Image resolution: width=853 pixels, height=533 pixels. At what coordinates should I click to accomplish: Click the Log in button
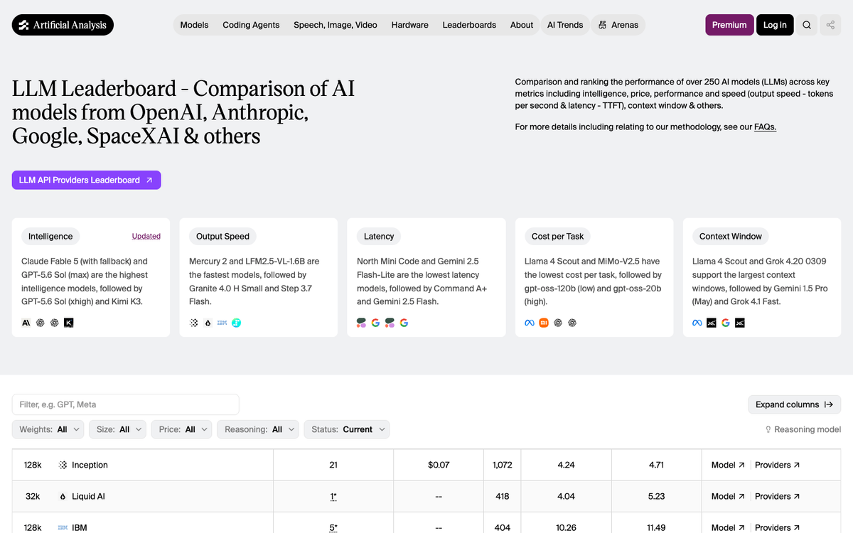(775, 25)
